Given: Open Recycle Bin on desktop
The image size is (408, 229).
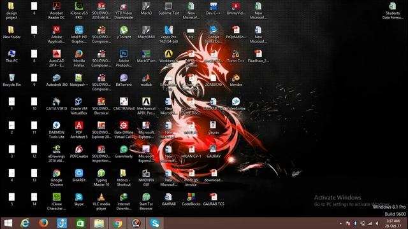Looking at the screenshot, I should (x=11, y=80).
